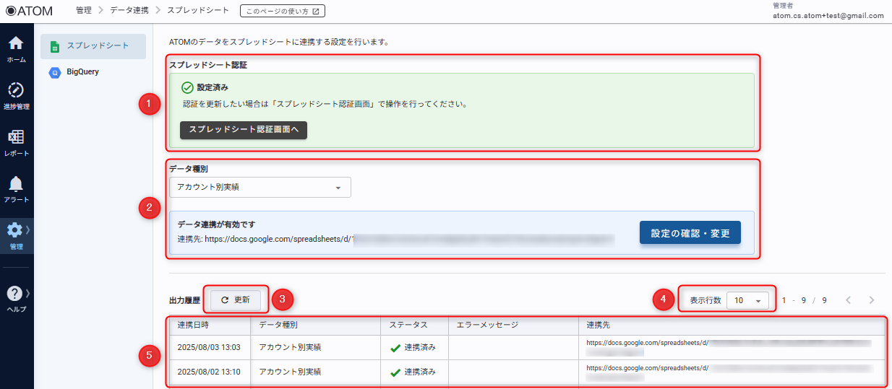Open 進捗管理 progress management icon

[x=16, y=91]
